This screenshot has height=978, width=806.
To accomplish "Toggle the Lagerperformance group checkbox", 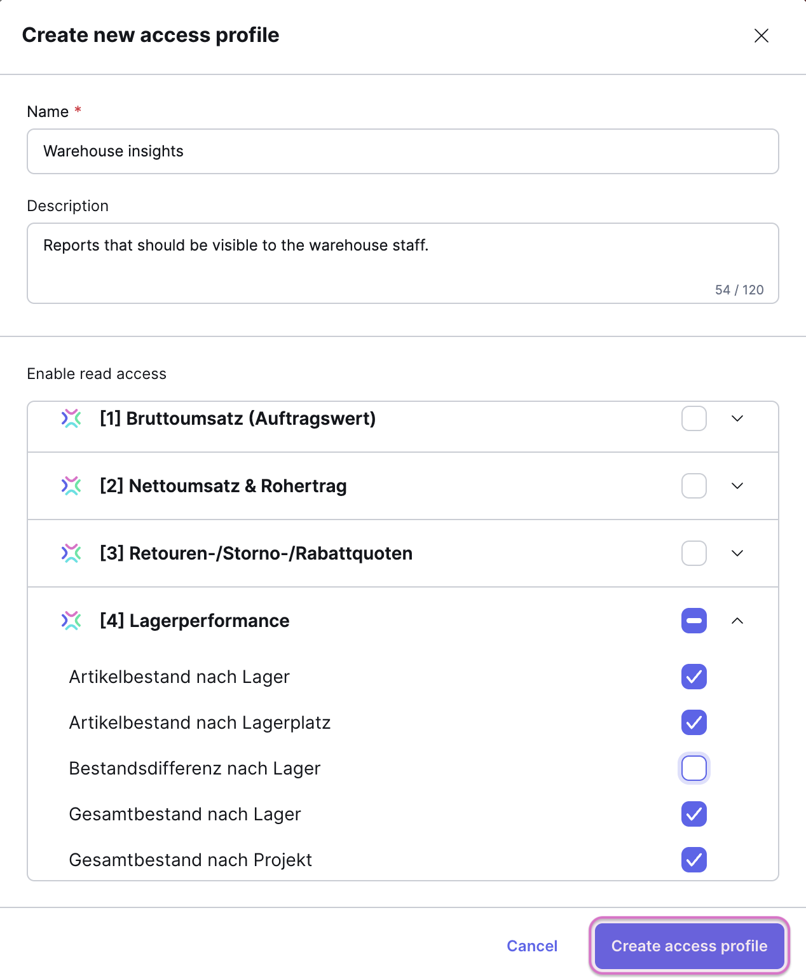I will (x=693, y=621).
